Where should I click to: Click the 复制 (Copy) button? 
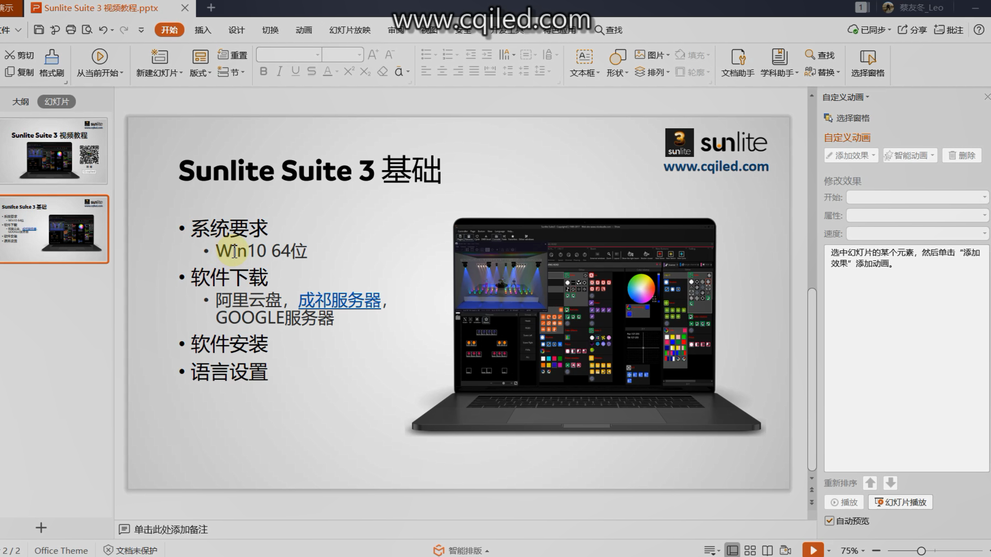[19, 72]
